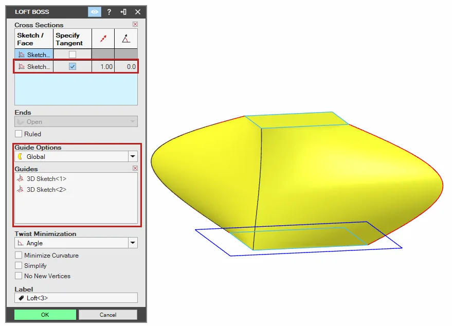The height and width of the screenshot is (326, 452).
Task: Confirm the loft with OK
Action: (x=45, y=315)
